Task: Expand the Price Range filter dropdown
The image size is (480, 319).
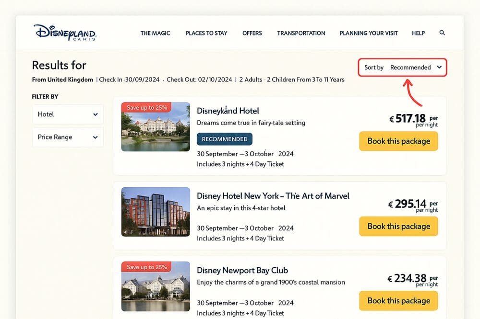Action: [x=68, y=137]
